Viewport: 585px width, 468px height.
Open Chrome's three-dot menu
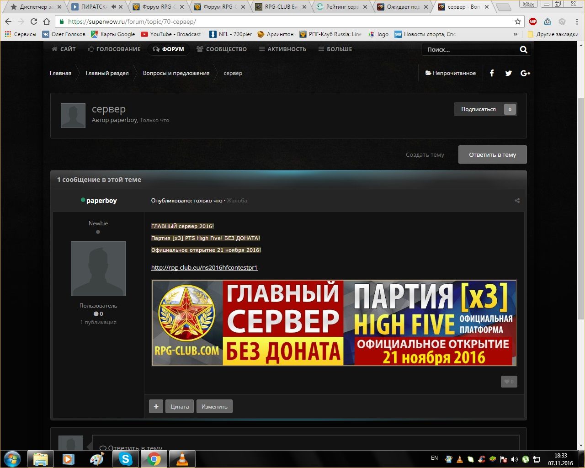click(x=577, y=21)
